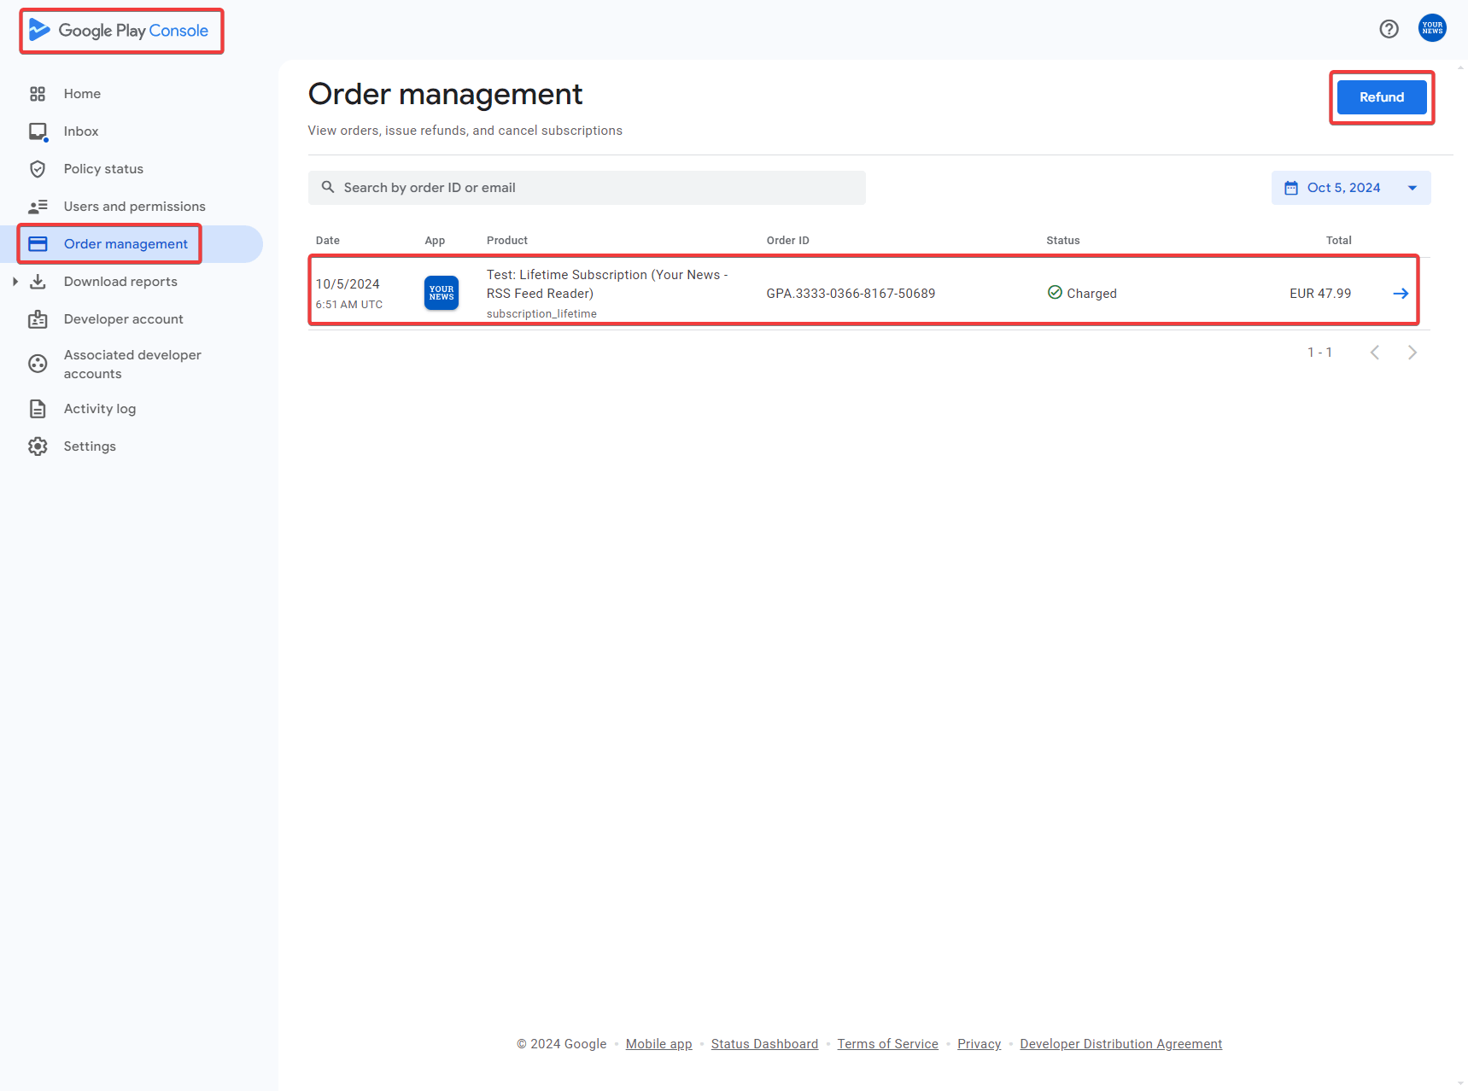Open console Settings

coord(90,446)
